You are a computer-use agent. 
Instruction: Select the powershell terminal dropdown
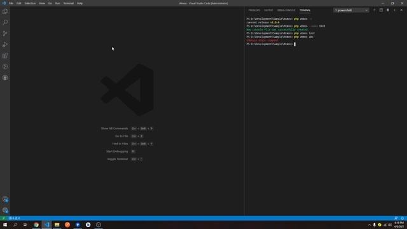point(351,10)
